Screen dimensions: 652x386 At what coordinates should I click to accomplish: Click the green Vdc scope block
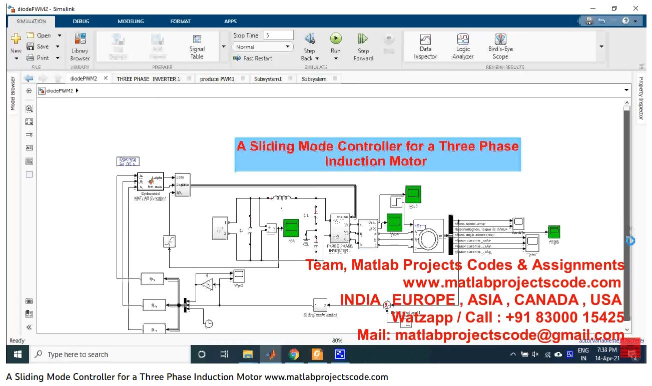(x=291, y=228)
